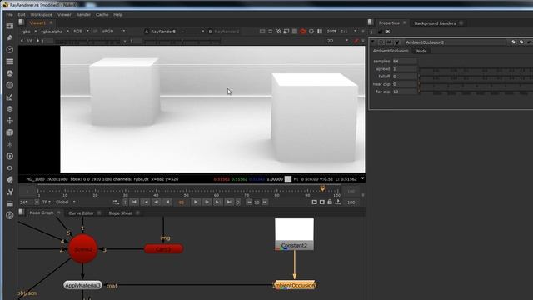Click the play backward button
This screenshot has height=300, width=533.
(167, 202)
